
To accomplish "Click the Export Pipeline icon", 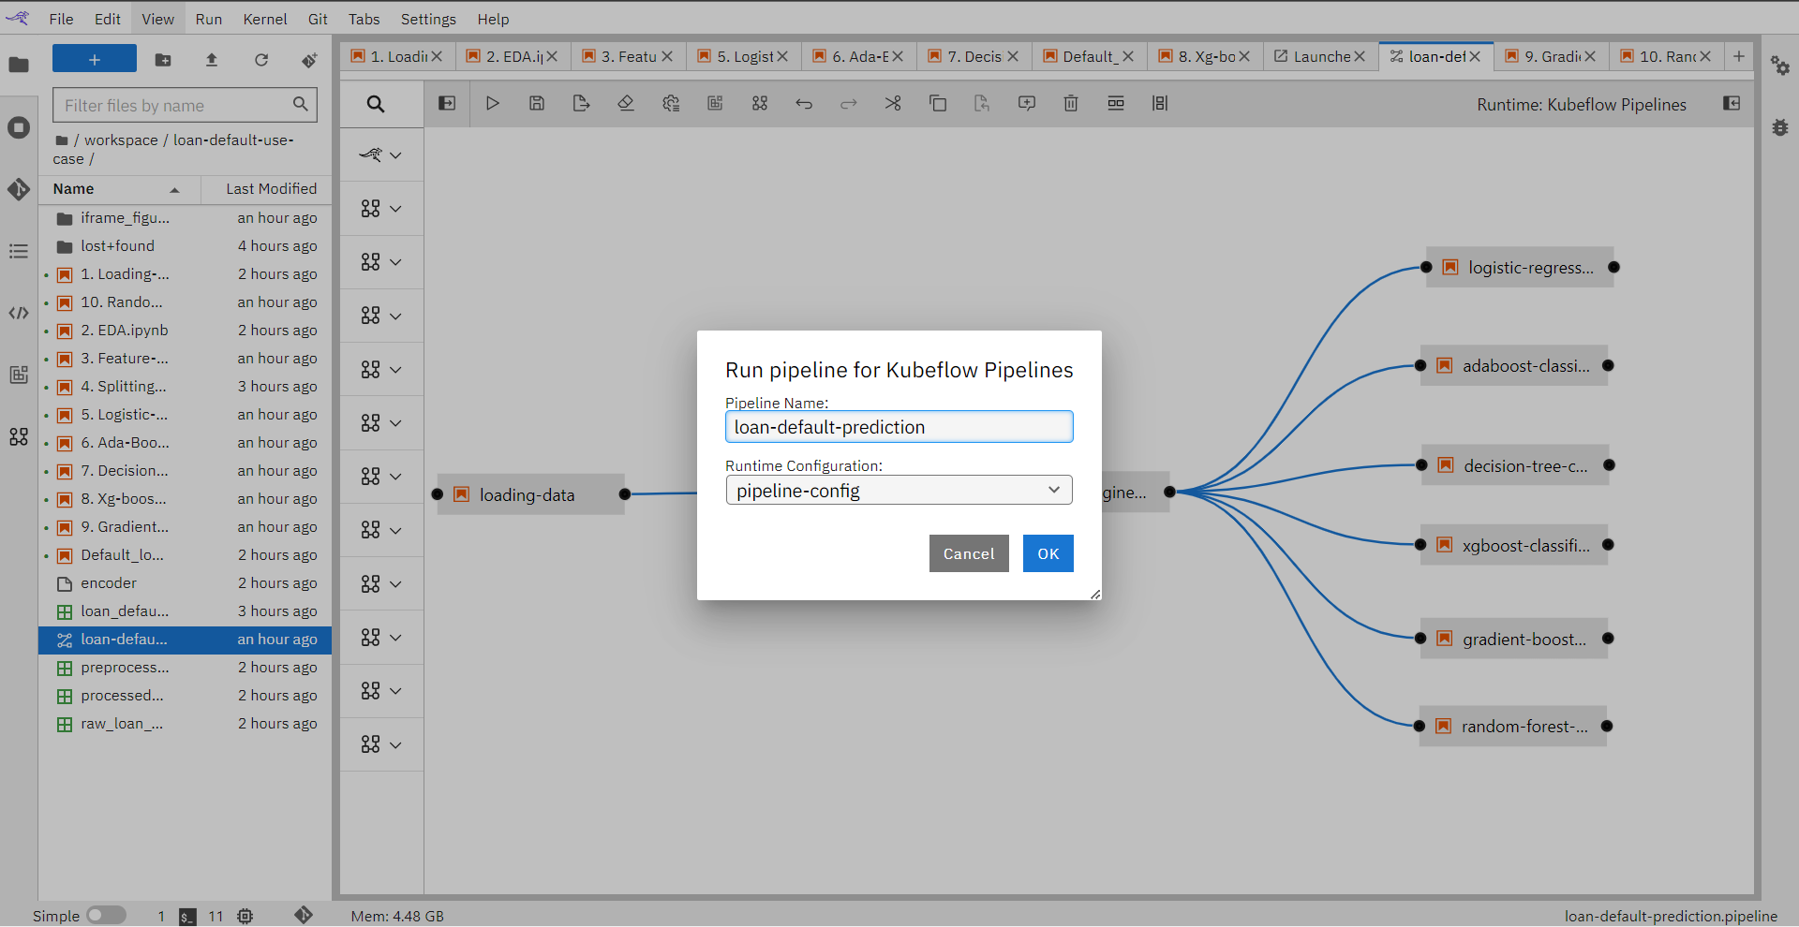I will [581, 104].
